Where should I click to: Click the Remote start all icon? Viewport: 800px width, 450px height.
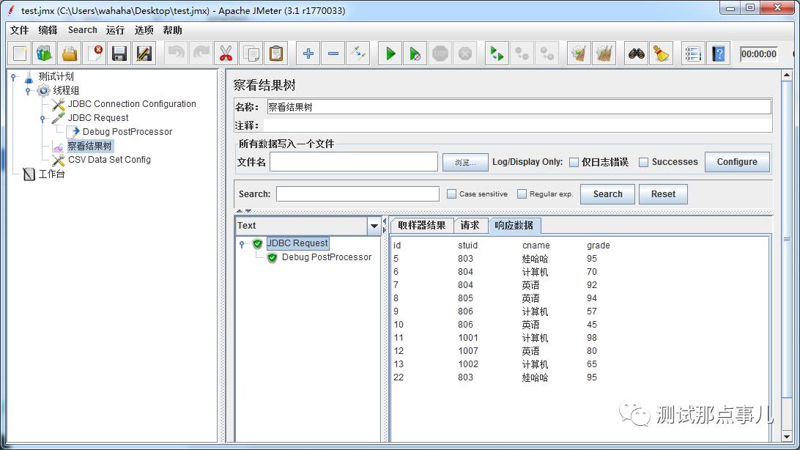click(x=497, y=54)
